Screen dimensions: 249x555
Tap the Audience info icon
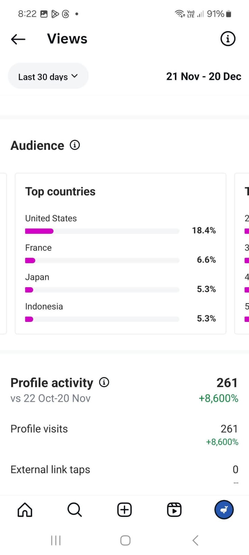(x=75, y=145)
